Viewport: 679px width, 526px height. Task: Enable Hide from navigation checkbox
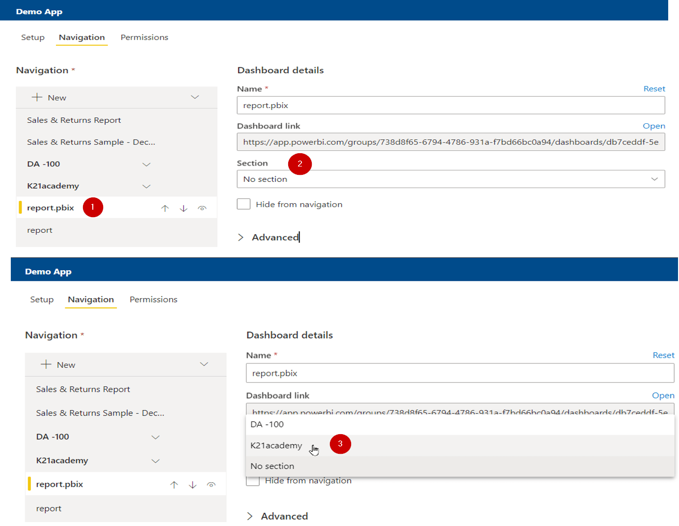[244, 204]
